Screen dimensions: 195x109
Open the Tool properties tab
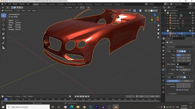coord(163,43)
